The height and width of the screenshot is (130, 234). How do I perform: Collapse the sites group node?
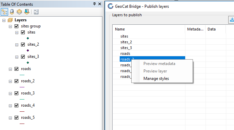click(10, 27)
